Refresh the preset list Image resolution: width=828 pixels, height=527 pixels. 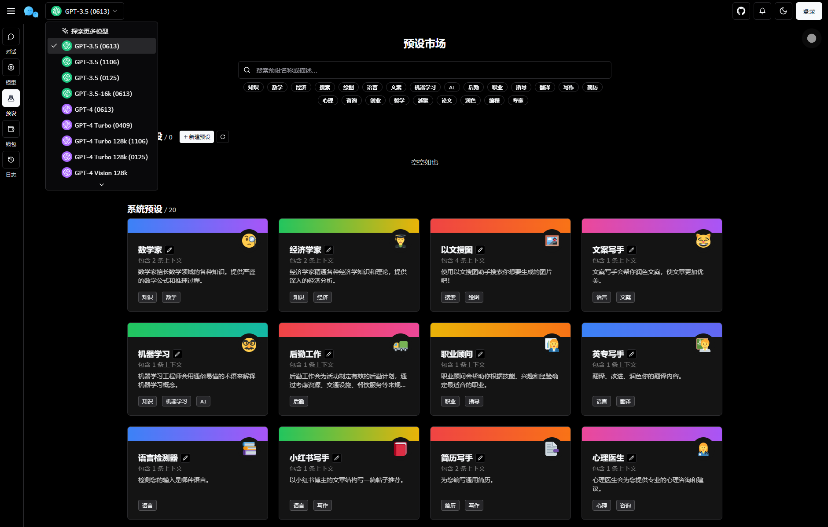223,137
